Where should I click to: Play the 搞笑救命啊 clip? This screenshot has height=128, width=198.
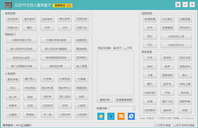[x=56, y=66]
